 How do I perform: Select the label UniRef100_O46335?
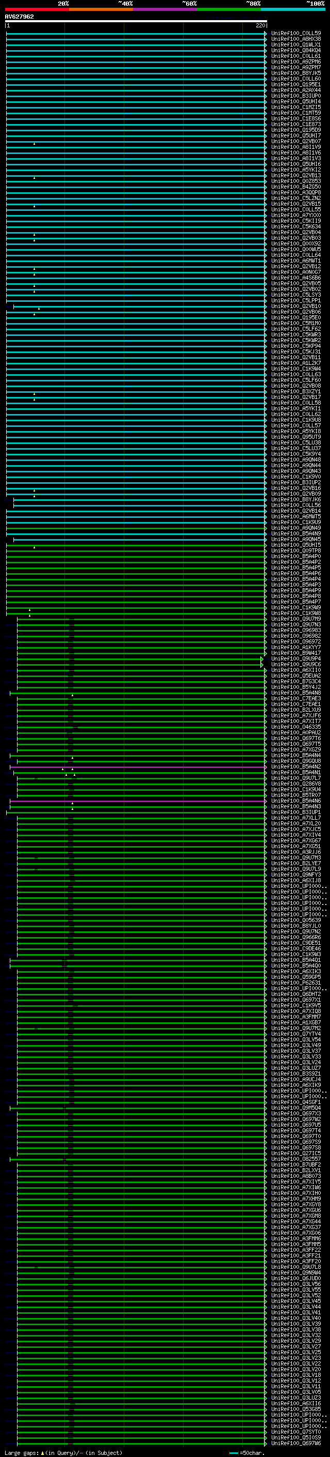click(x=296, y=727)
